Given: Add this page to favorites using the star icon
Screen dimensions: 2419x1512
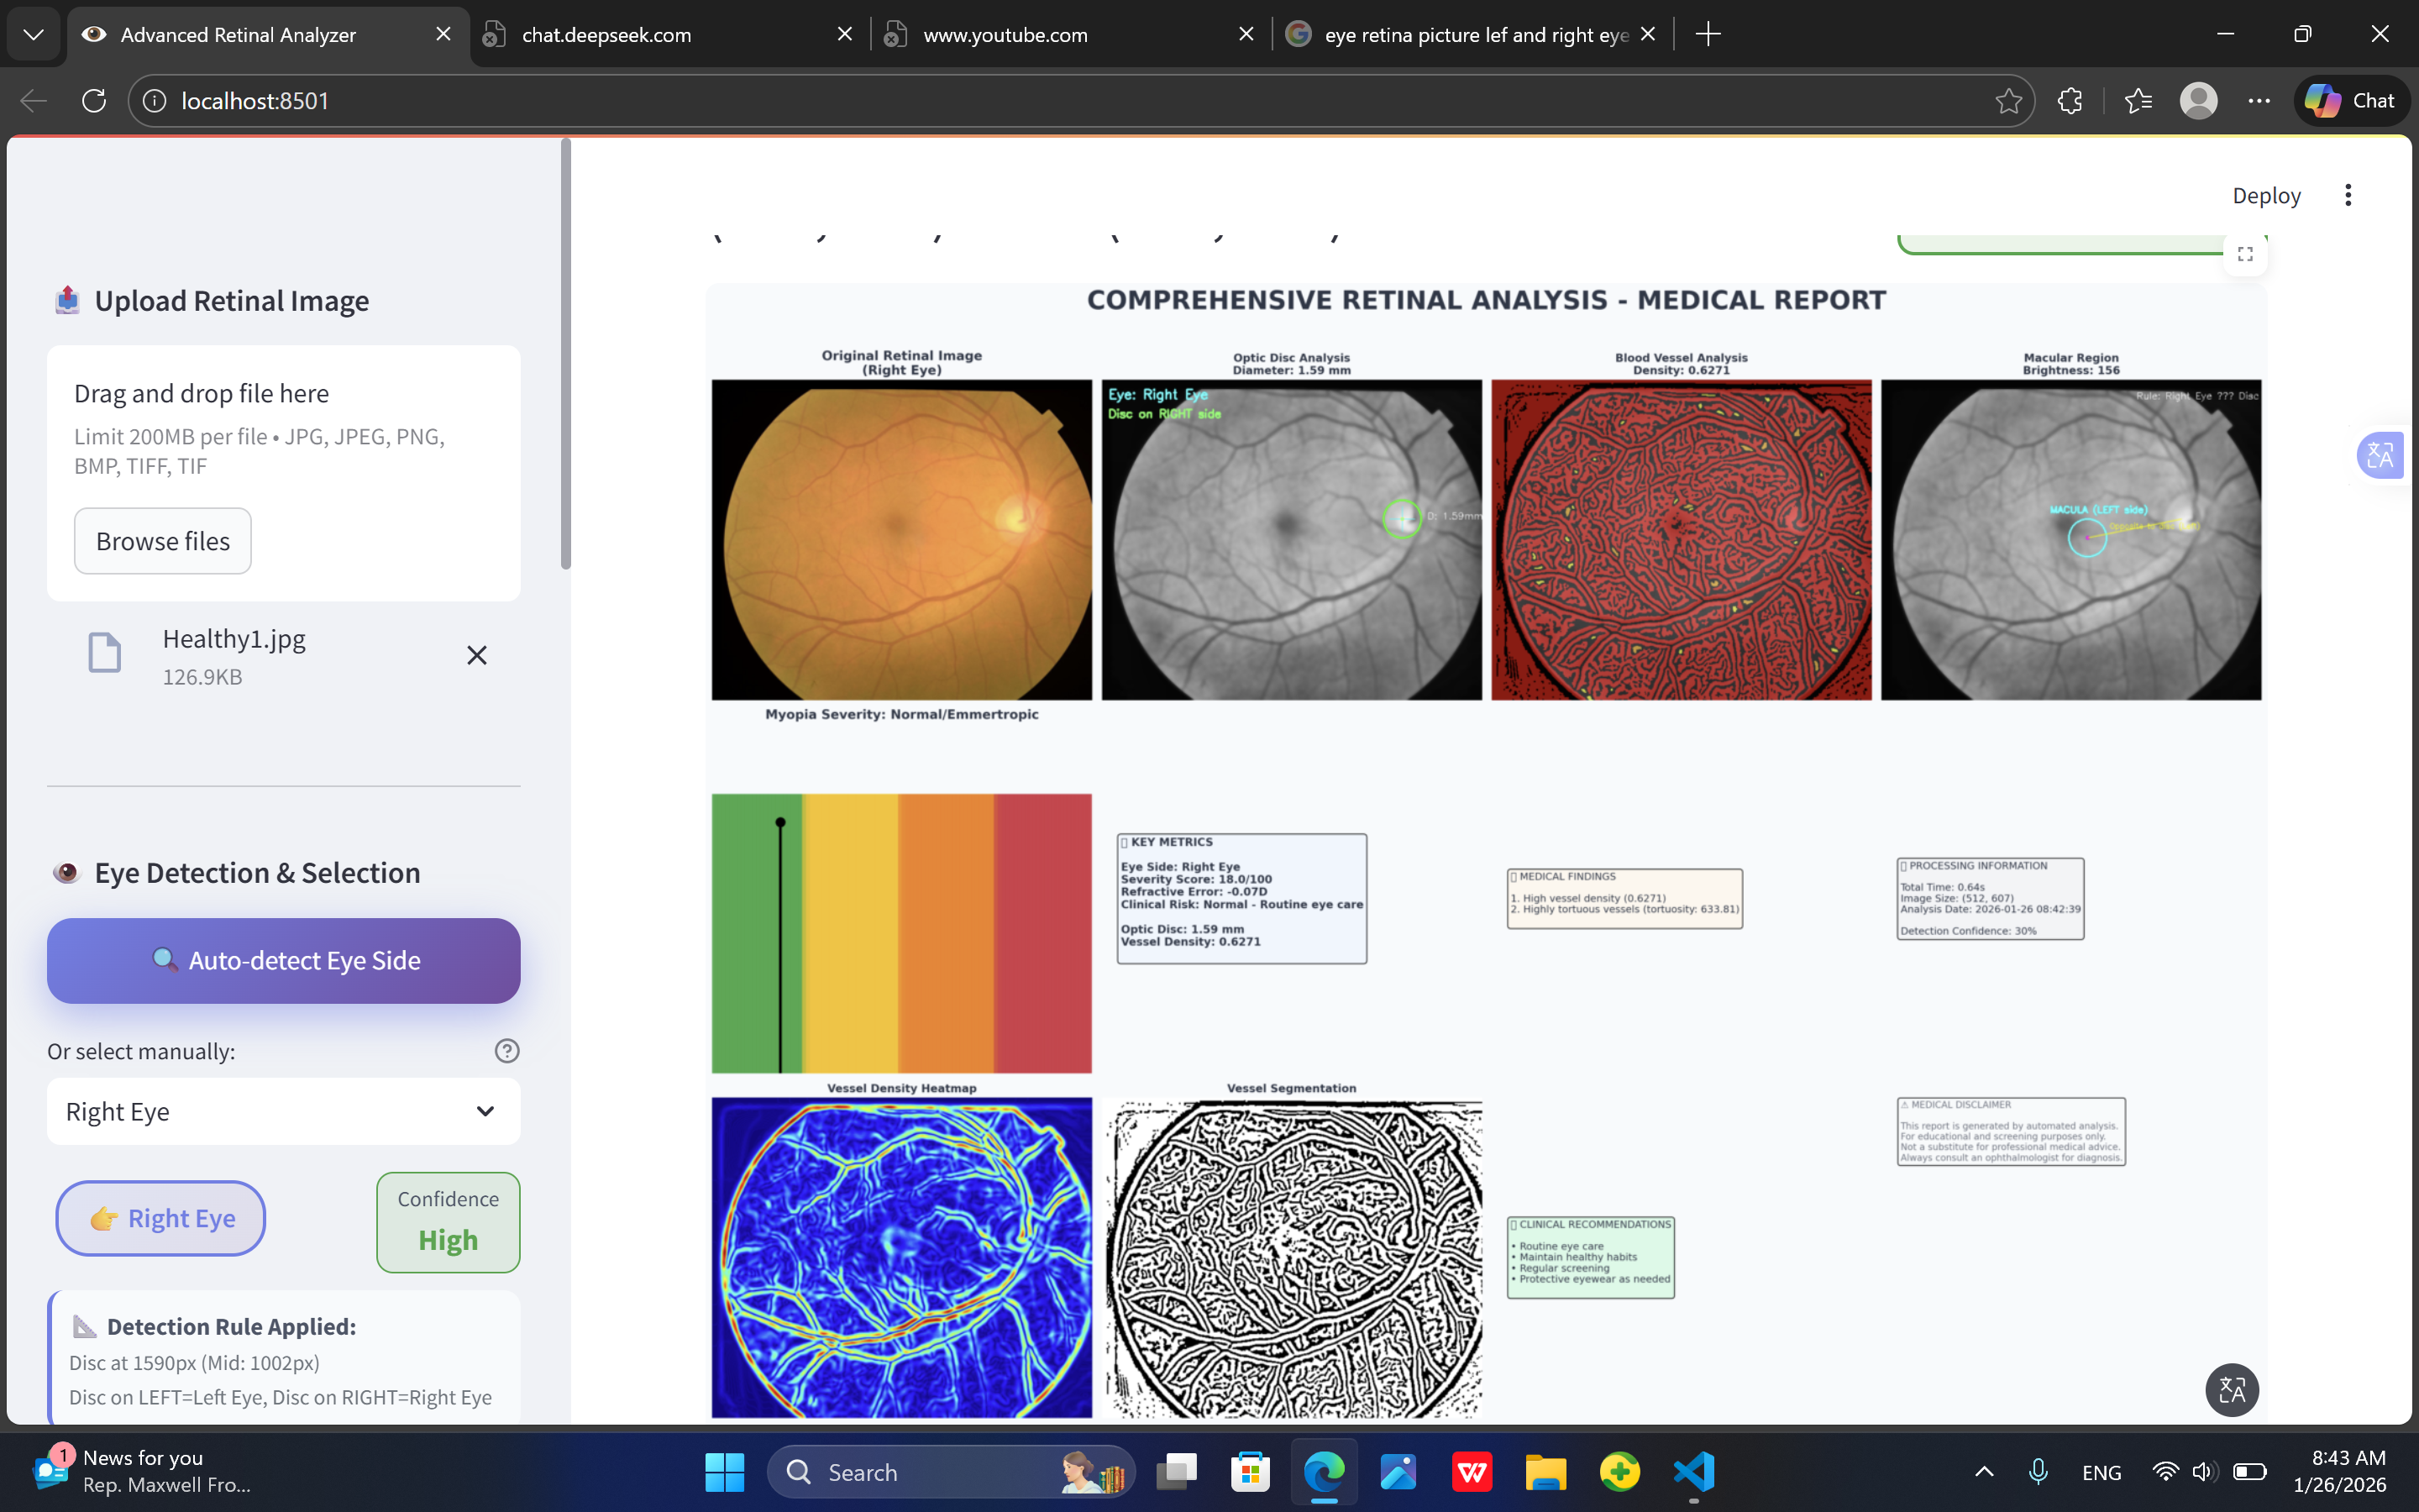Looking at the screenshot, I should click(2008, 101).
